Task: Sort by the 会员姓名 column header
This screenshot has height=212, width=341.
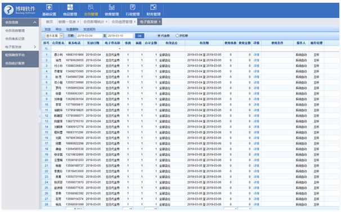Action: click(58, 43)
